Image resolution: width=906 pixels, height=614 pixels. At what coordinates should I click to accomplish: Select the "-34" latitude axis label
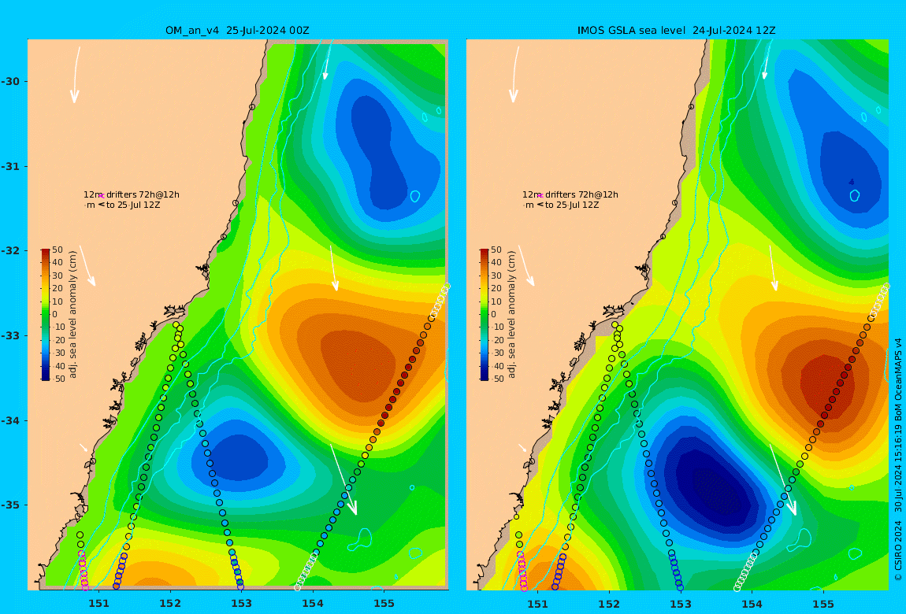click(x=9, y=420)
